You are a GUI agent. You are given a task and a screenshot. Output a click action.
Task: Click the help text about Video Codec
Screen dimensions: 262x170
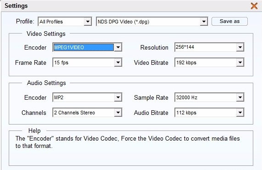128,142
